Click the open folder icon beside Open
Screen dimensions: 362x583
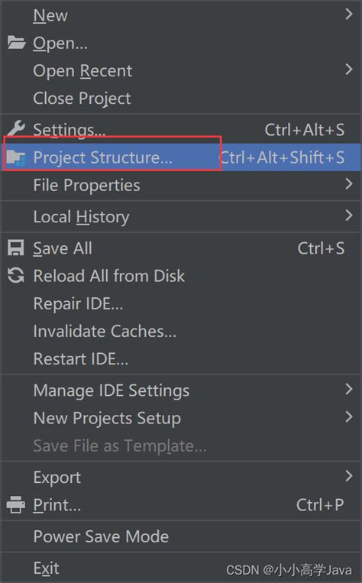click(x=16, y=43)
